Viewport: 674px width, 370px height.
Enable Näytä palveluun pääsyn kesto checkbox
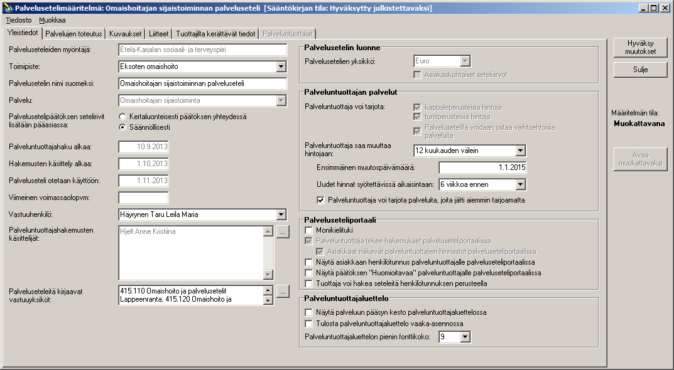(x=308, y=312)
